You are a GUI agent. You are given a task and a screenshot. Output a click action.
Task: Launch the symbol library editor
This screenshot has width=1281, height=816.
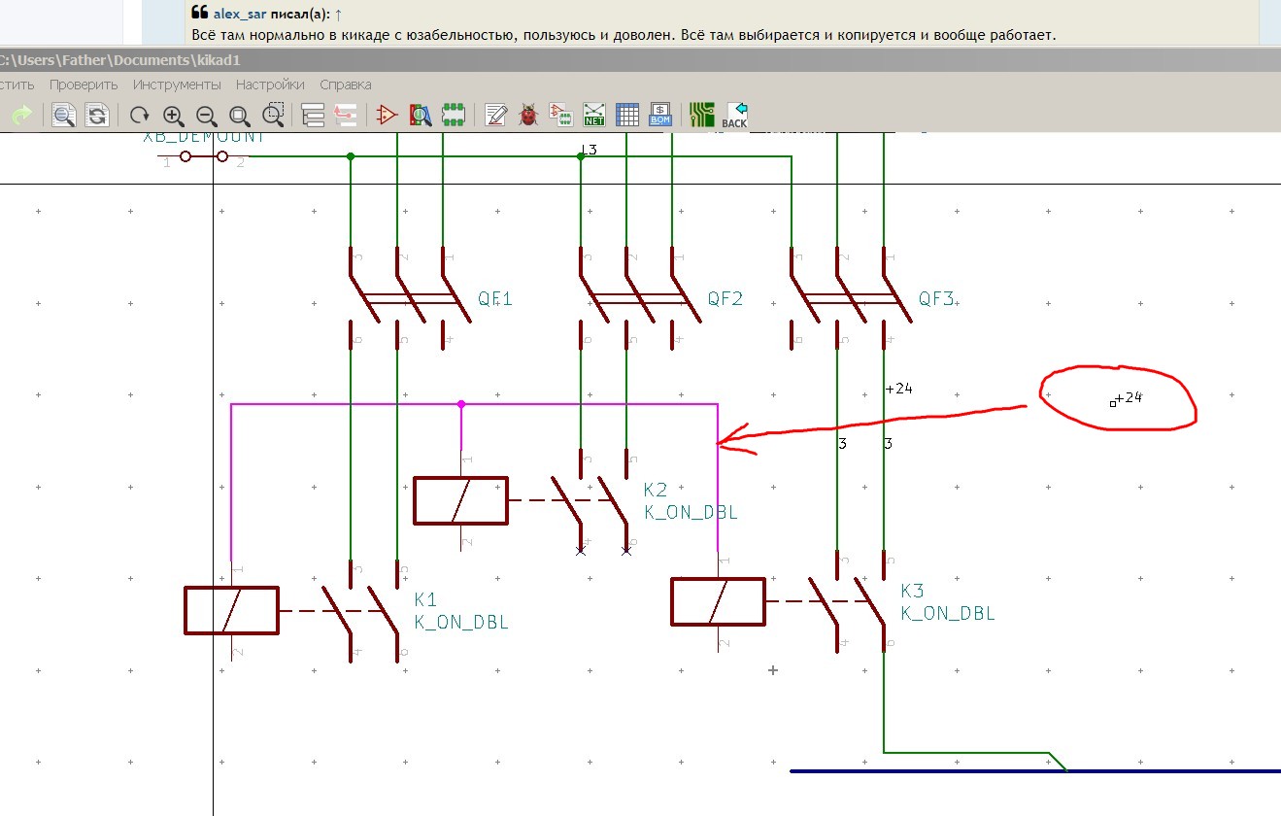pos(388,116)
